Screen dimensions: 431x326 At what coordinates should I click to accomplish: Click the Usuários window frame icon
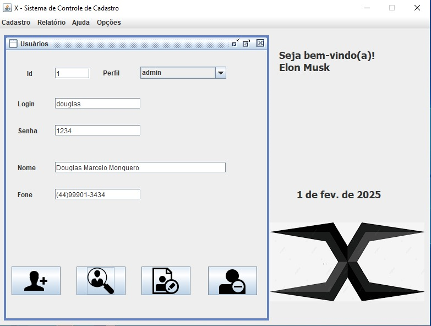pos(13,44)
